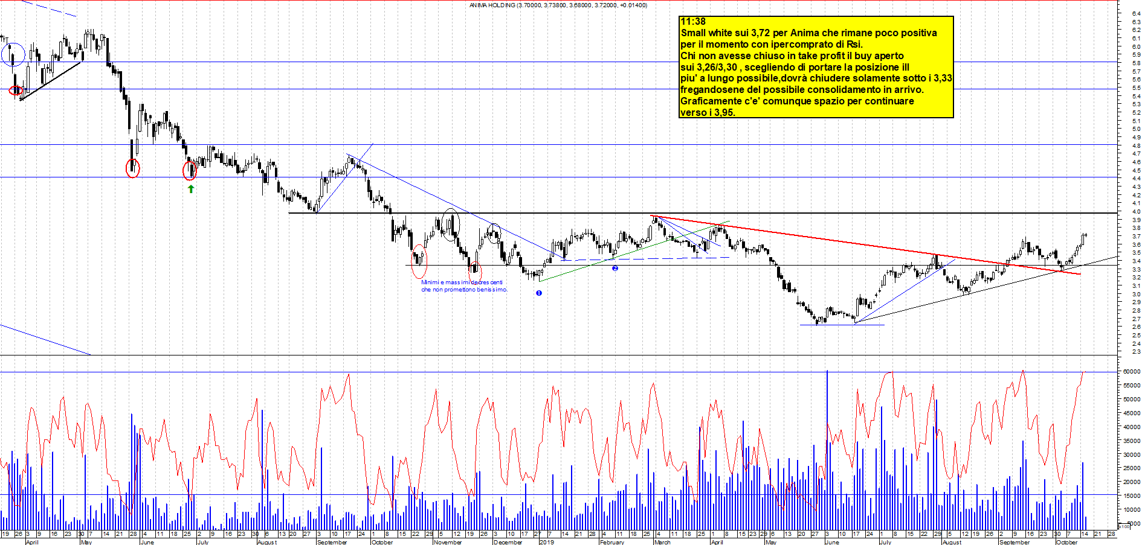This screenshot has width=1142, height=545.
Task: Select the yellow 11:38 commentary note
Action: (816, 66)
